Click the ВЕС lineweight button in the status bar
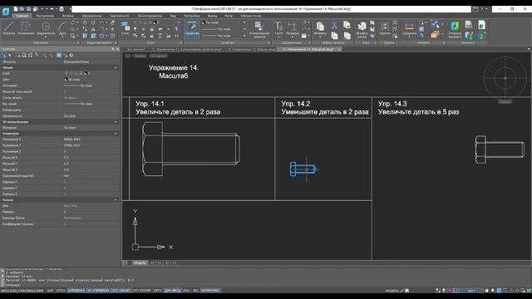Image resolution: width=532 pixels, height=299 pixels. pos(196,291)
